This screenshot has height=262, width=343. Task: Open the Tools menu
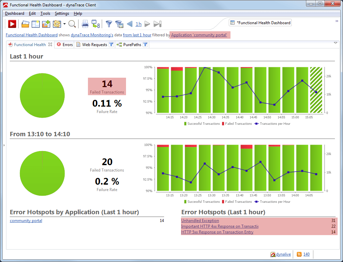45,13
